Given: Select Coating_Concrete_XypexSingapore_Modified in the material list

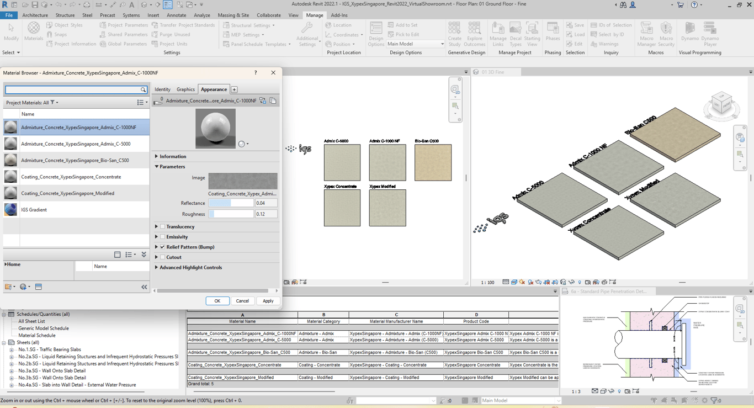Looking at the screenshot, I should pyautogui.click(x=76, y=193).
